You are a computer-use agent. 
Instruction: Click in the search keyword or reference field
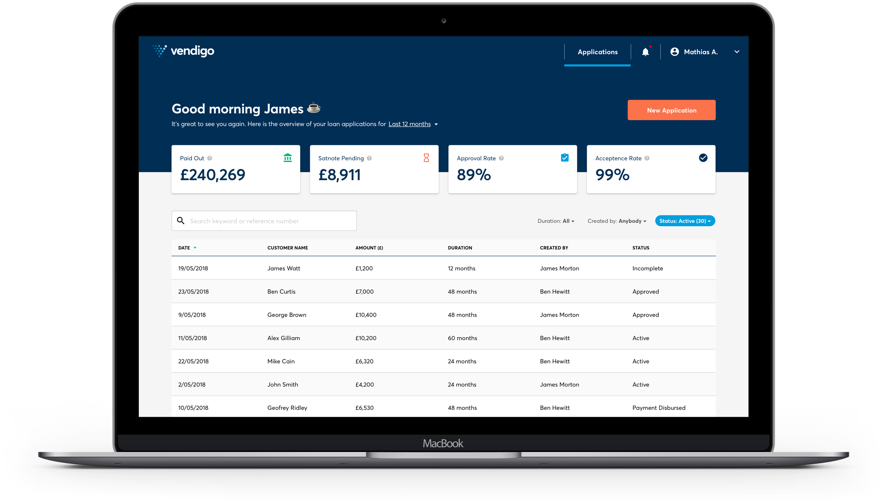coord(264,221)
